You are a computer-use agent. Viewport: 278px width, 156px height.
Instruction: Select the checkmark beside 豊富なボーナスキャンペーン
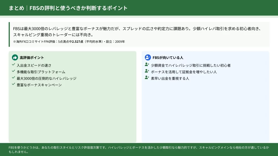coord(14,84)
